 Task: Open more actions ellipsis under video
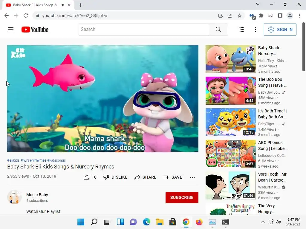tap(192, 177)
